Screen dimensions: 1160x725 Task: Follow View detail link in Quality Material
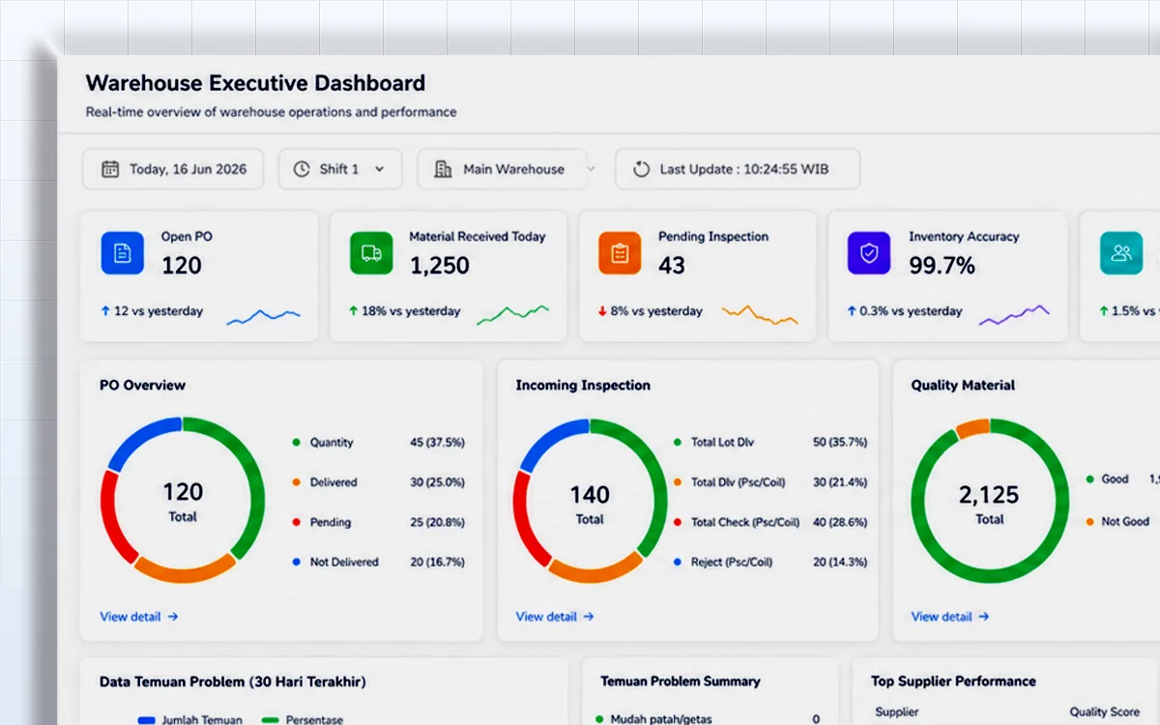pos(950,617)
